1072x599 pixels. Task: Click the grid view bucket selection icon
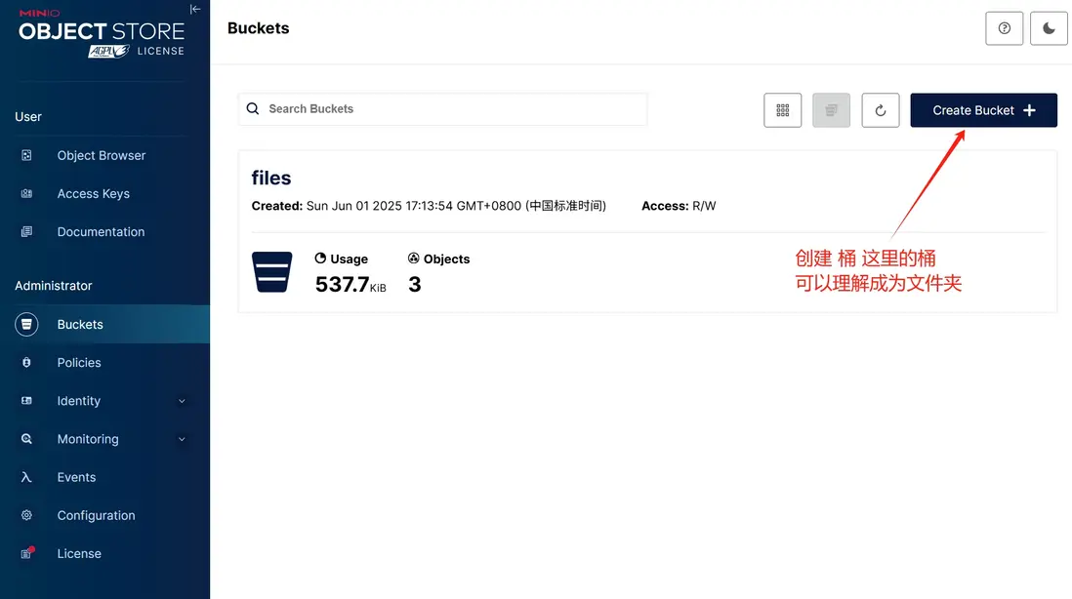[782, 110]
